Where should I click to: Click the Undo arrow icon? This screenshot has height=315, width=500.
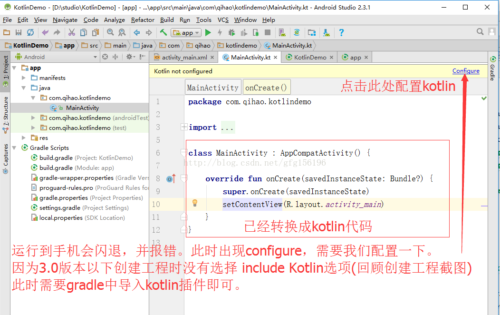pyautogui.click(x=45, y=32)
